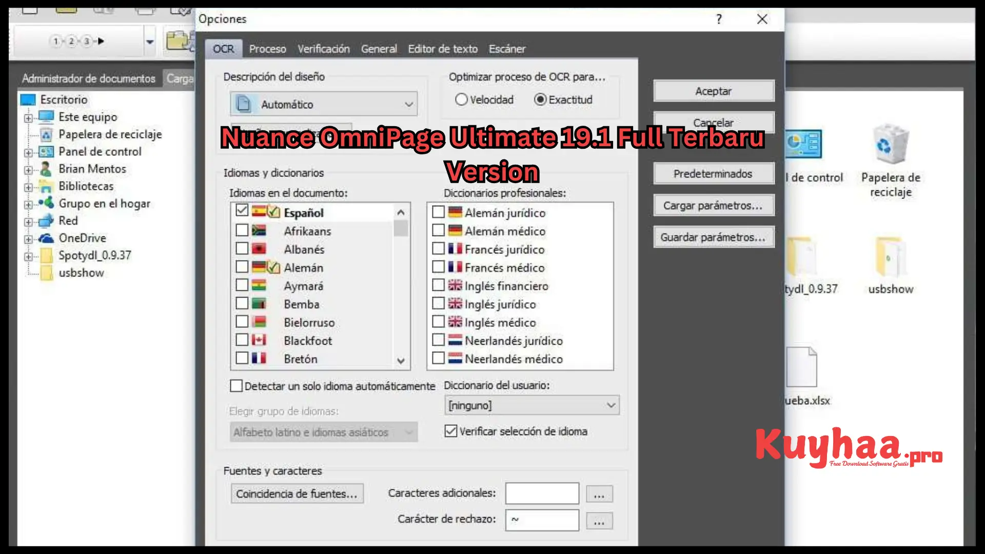Click Este equipo computer icon

click(x=46, y=117)
